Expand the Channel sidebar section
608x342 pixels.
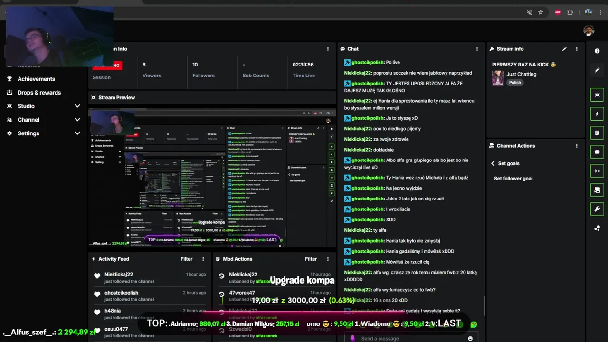pyautogui.click(x=77, y=120)
